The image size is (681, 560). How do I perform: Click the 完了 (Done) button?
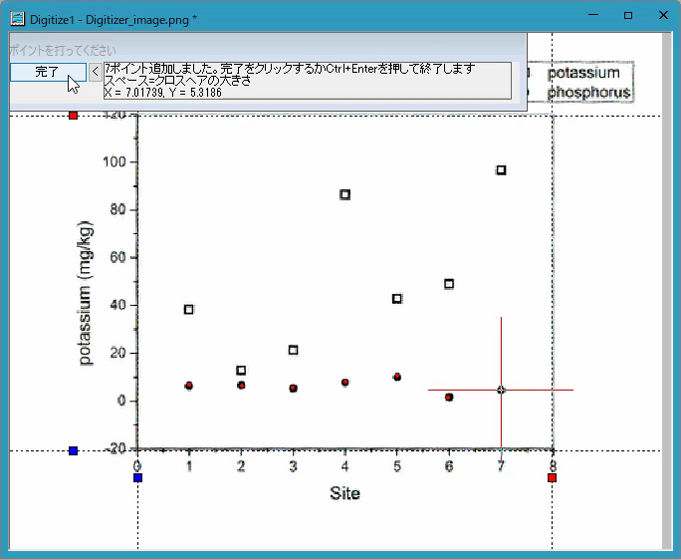(48, 72)
